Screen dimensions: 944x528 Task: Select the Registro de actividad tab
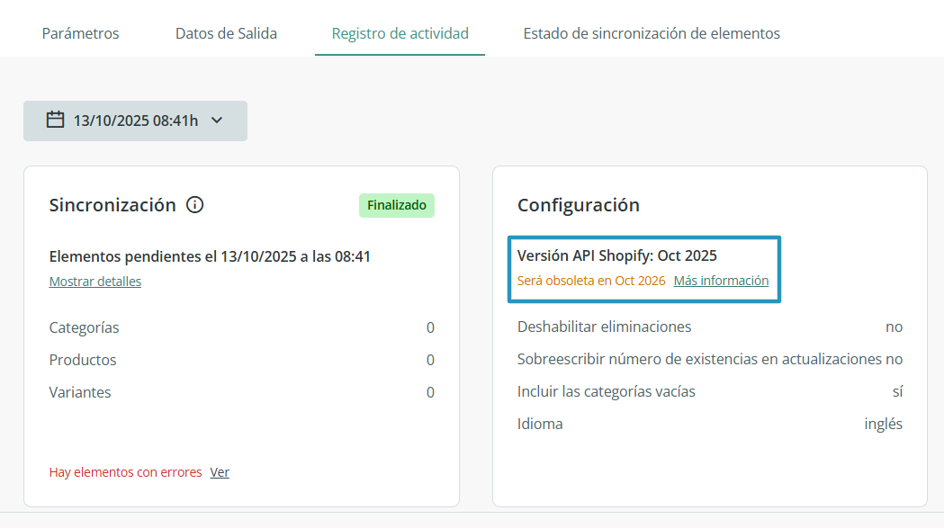[x=400, y=33]
